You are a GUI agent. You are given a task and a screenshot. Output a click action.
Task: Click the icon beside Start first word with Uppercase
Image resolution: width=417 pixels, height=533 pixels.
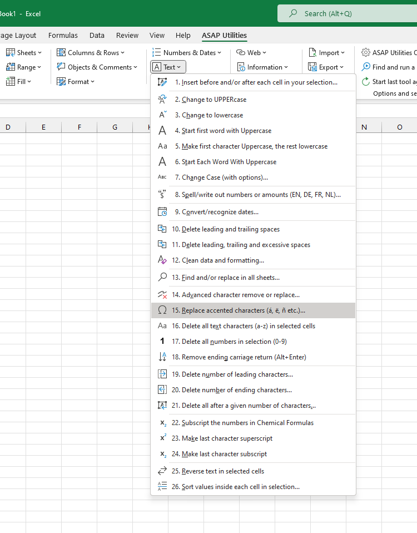tap(162, 131)
